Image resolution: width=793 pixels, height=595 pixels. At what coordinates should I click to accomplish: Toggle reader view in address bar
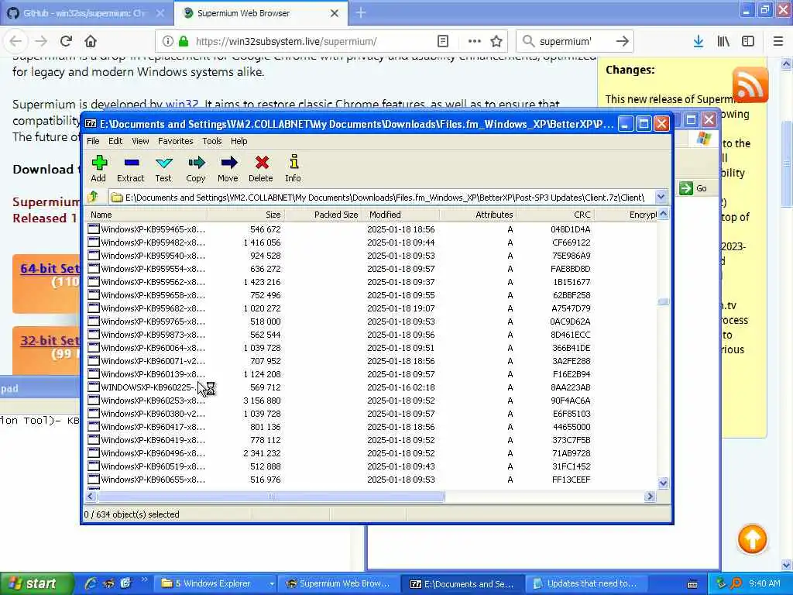443,41
